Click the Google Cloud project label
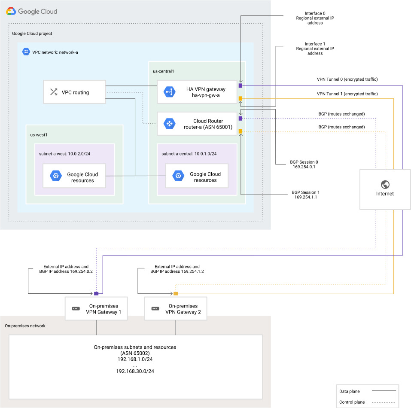The width and height of the screenshot is (411, 408). [x=32, y=33]
